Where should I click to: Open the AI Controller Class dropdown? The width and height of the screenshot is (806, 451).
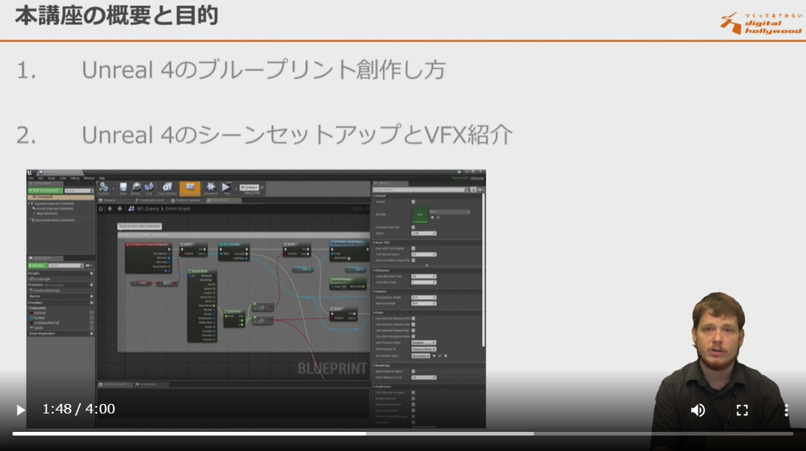[421, 355]
